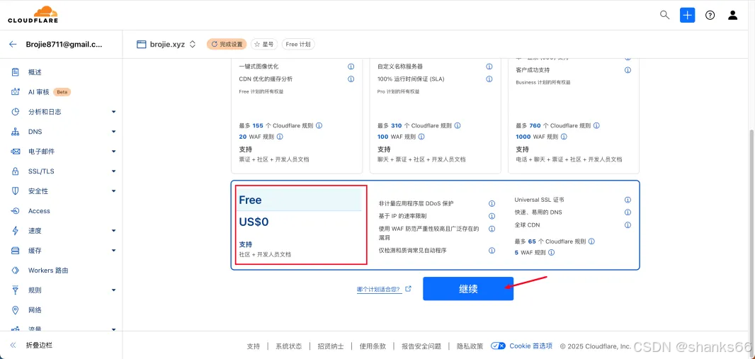Open the search magnifier icon

coord(664,15)
